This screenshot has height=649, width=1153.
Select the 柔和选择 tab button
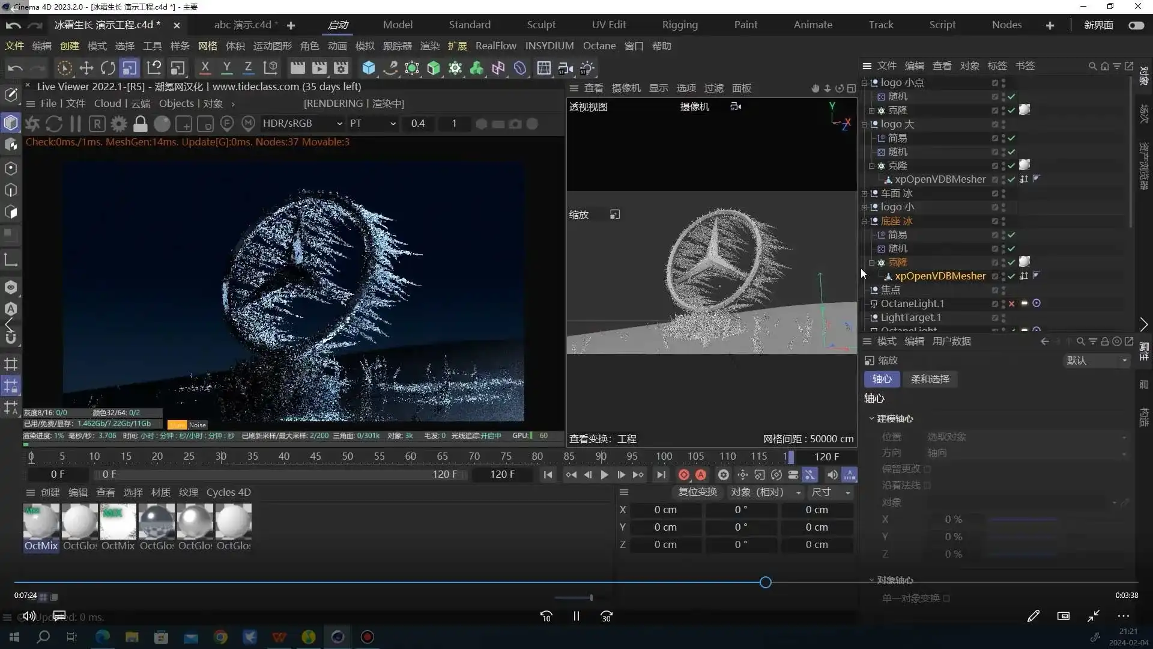(930, 379)
